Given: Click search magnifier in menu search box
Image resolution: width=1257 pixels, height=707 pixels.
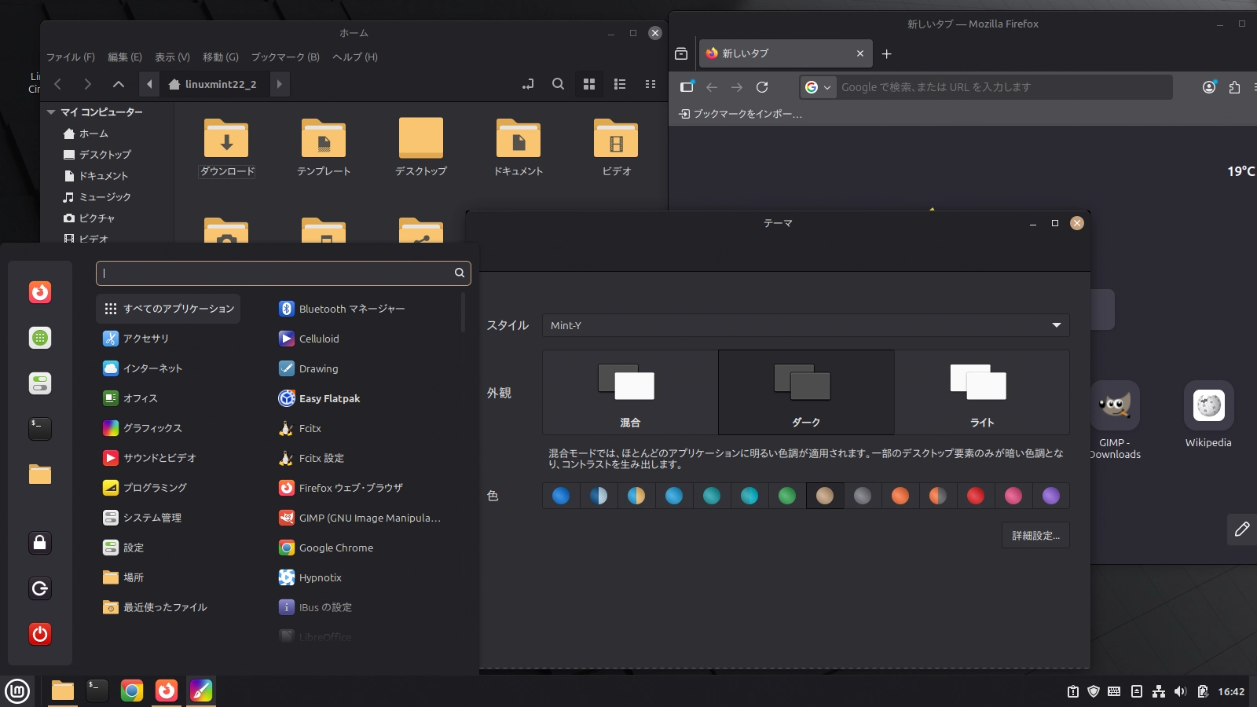Looking at the screenshot, I should (459, 273).
